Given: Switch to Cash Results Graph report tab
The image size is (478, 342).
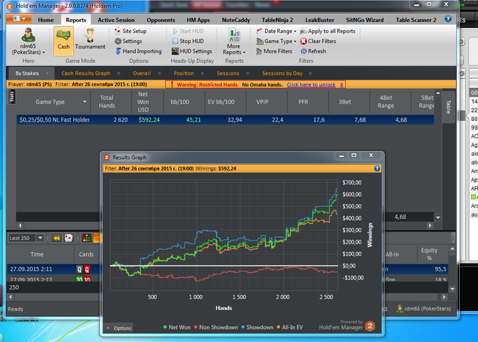Looking at the screenshot, I should coord(85,73).
